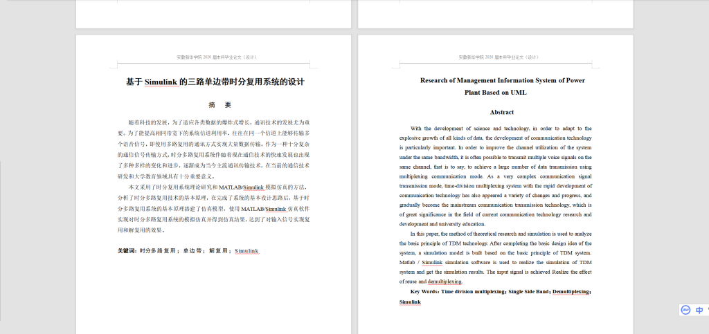Click the keyword Single Side Band
This screenshot has width=709, height=334.
pyautogui.click(x=528, y=292)
